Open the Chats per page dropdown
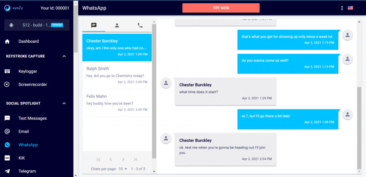Image resolution: width=366 pixels, height=177 pixels. (122, 168)
